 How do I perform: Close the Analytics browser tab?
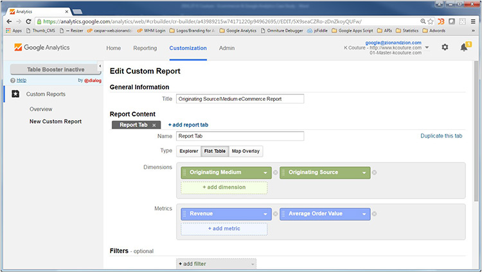click(x=66, y=12)
